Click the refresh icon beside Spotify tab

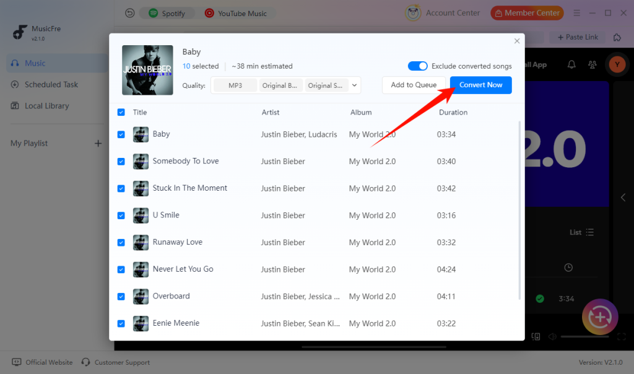coord(129,14)
